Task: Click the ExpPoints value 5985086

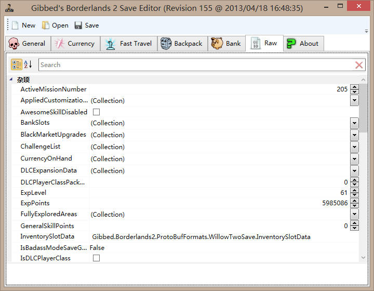Action: coord(335,203)
